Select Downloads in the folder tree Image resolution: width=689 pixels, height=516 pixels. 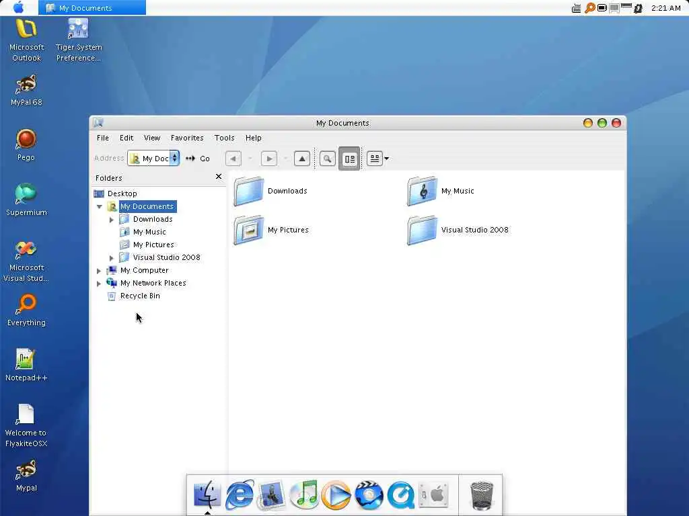point(153,219)
